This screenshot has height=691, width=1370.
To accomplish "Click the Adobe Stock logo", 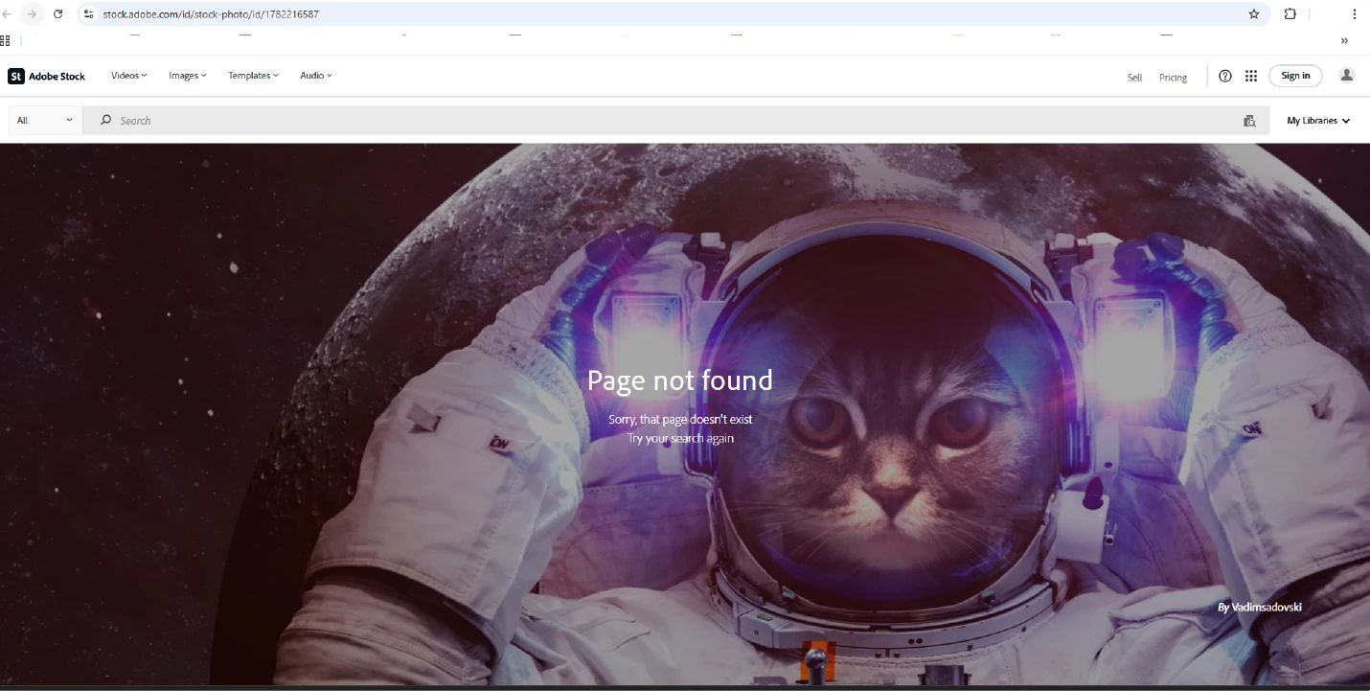I will [47, 76].
